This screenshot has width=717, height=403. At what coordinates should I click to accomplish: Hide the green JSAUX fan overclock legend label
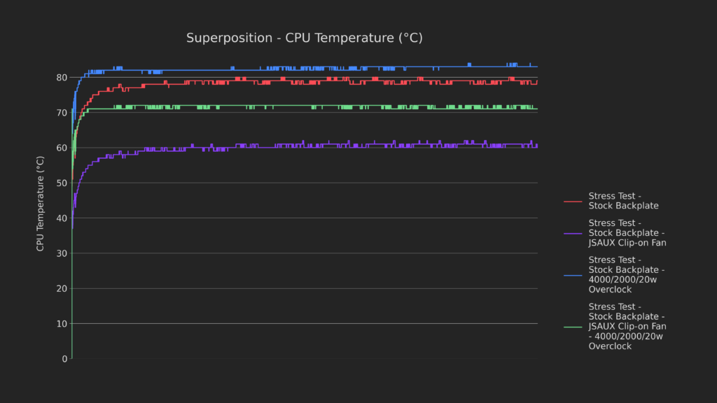[x=627, y=327]
